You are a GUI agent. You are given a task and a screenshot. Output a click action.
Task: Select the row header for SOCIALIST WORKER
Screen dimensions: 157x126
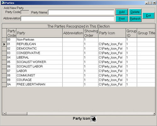coord(4,62)
